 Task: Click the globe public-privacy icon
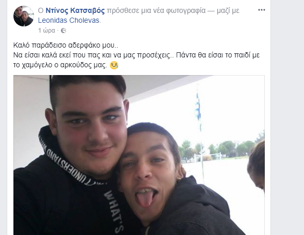pos(63,31)
